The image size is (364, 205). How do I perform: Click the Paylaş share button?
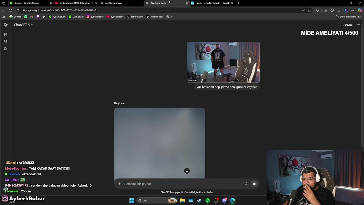346,25
